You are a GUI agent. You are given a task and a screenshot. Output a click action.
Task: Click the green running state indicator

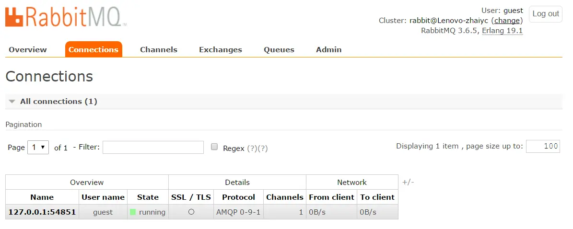(x=133, y=212)
